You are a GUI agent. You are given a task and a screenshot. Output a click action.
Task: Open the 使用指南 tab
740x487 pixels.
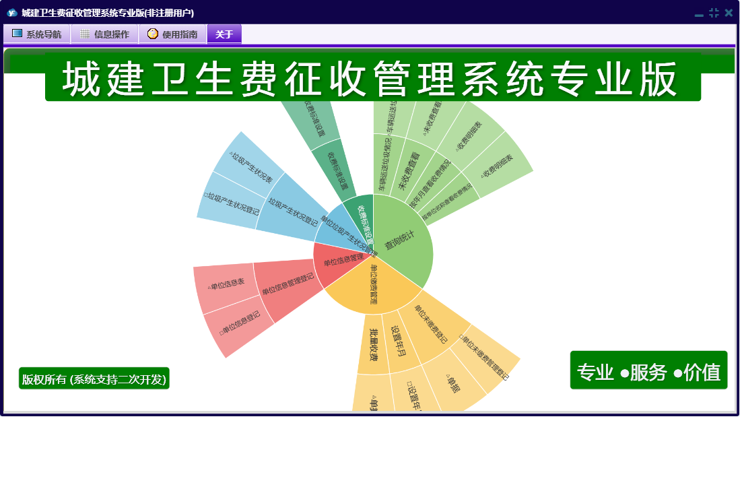pyautogui.click(x=173, y=34)
